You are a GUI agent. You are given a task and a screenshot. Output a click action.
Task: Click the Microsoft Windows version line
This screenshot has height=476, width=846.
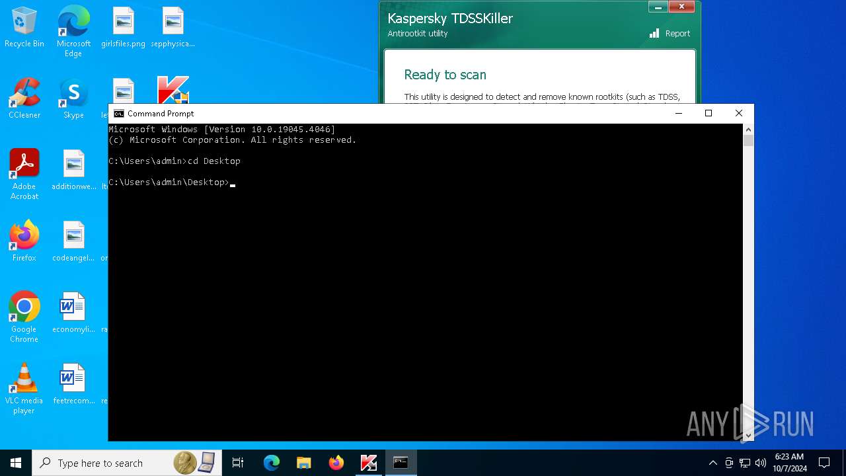(222, 130)
